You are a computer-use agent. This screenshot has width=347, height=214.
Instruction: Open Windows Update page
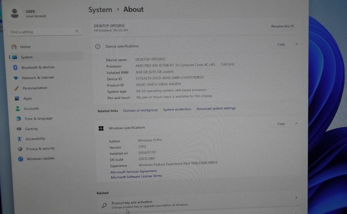[40, 159]
